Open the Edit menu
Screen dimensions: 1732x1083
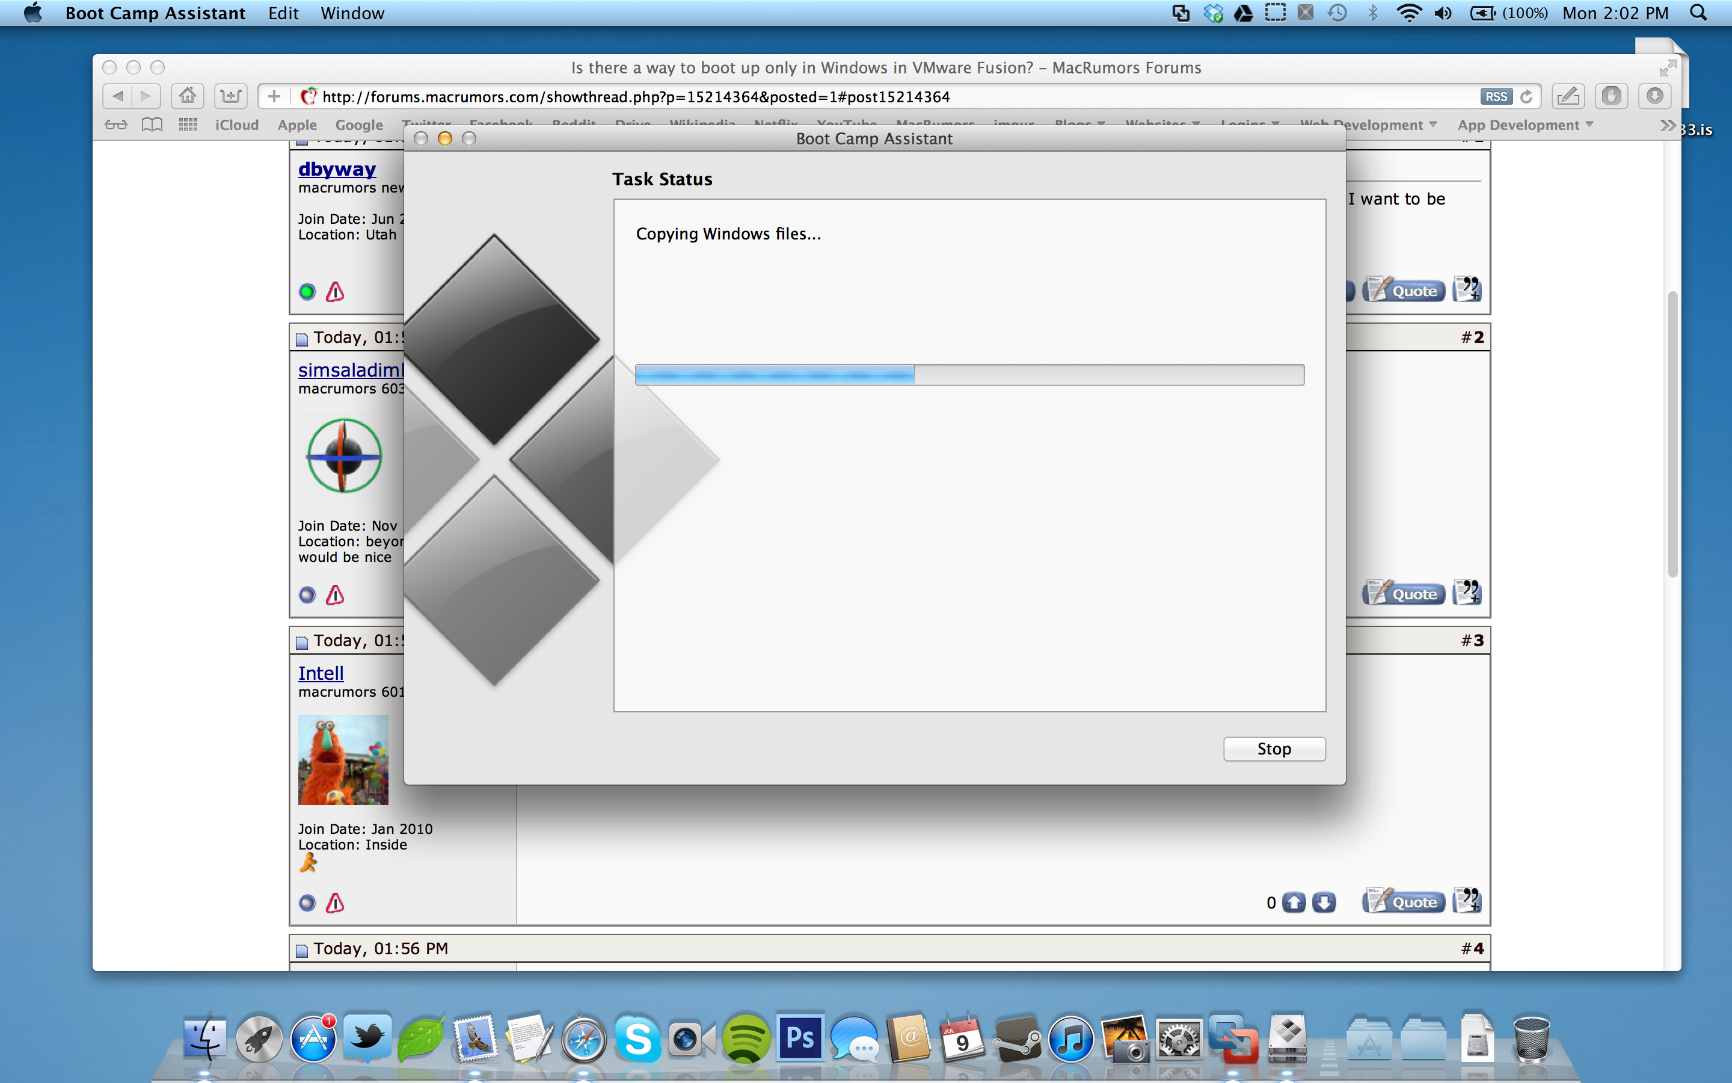(283, 13)
